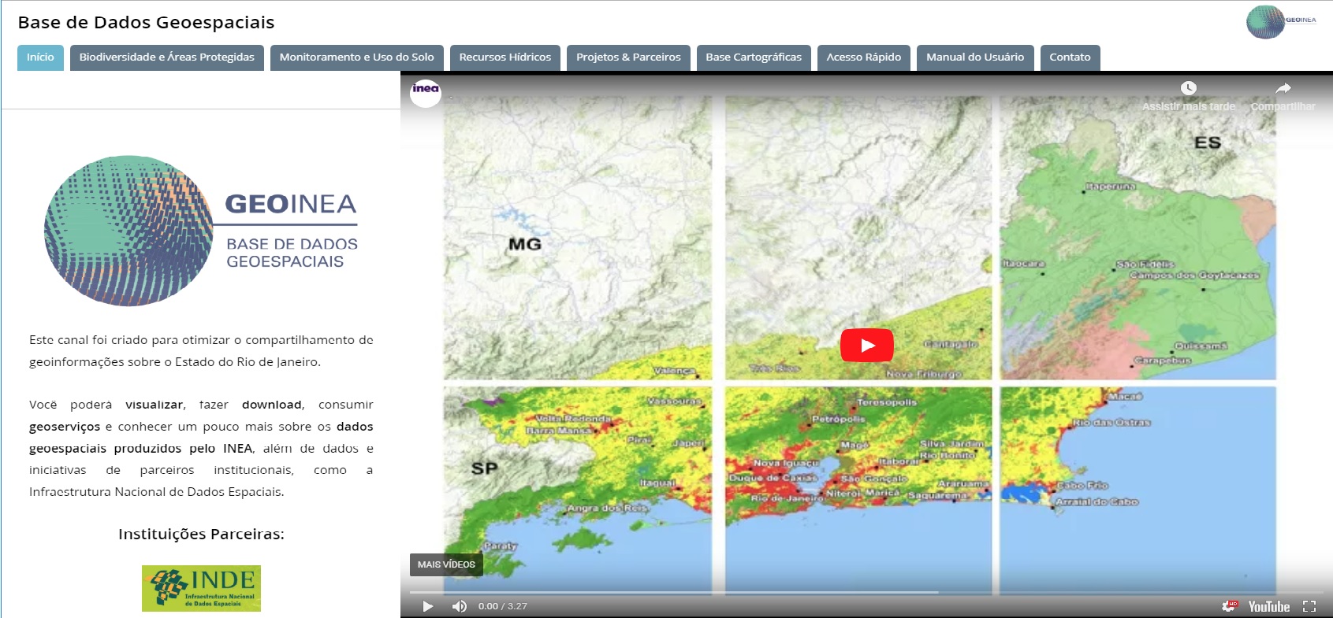This screenshot has height=618, width=1333.
Task: Click the INDE partner institution logo
Action: coord(201,588)
